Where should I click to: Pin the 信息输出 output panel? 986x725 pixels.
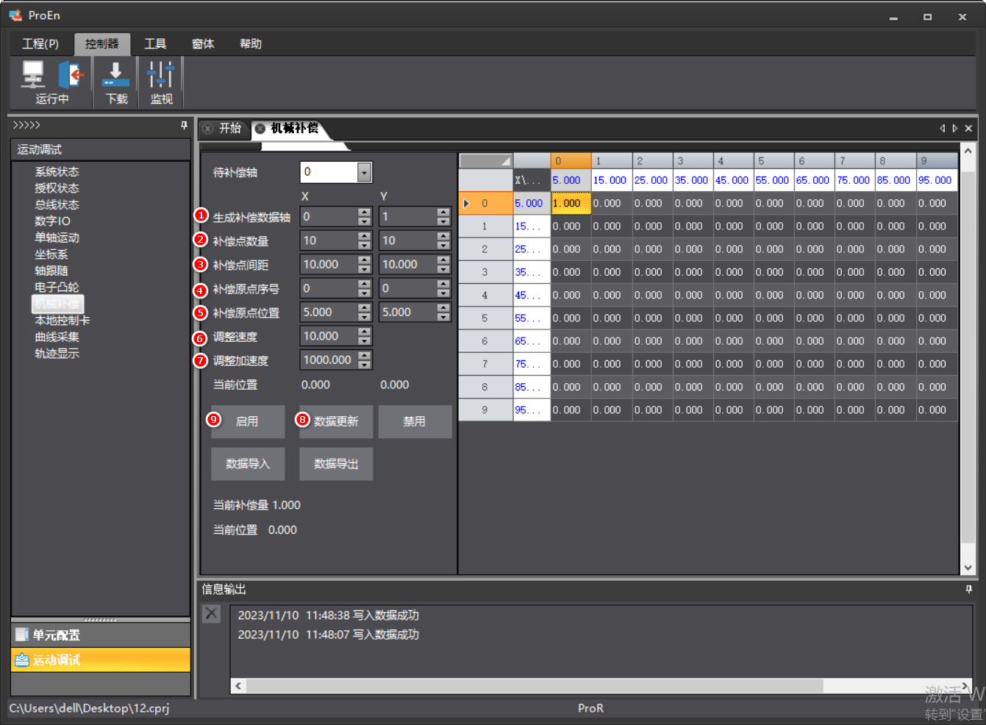point(968,590)
